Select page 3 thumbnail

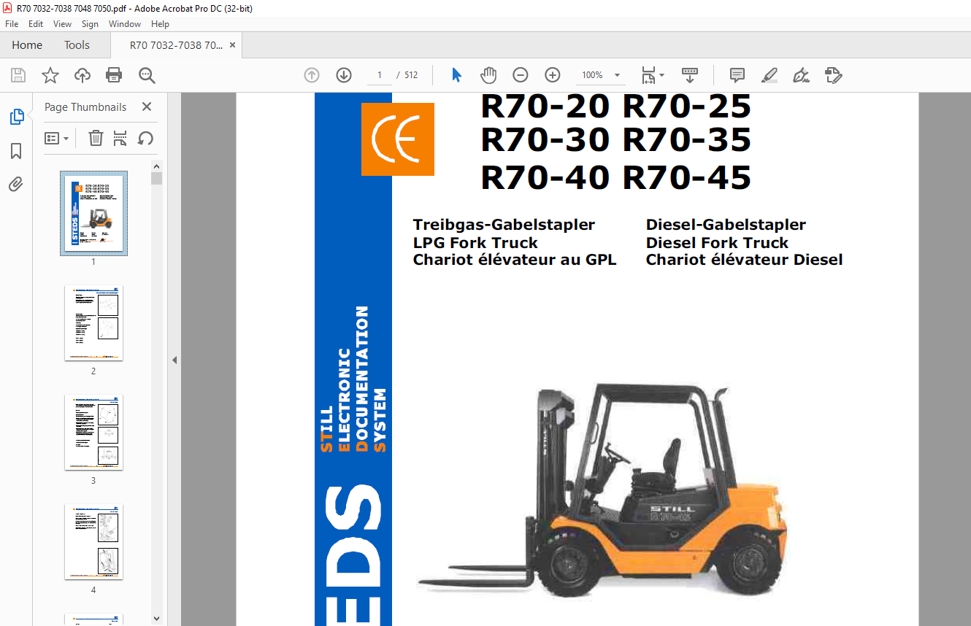pos(93,432)
